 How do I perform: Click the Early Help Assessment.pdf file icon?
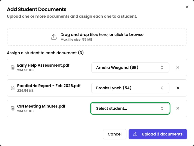(13, 67)
